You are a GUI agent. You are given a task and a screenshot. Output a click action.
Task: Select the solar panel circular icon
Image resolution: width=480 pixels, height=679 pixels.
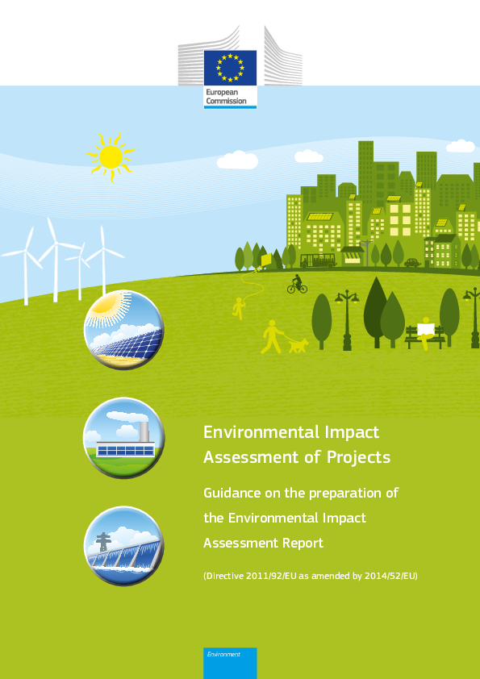coord(124,330)
